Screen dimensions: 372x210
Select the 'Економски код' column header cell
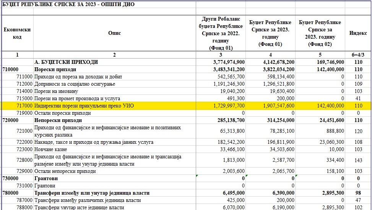click(x=17, y=33)
